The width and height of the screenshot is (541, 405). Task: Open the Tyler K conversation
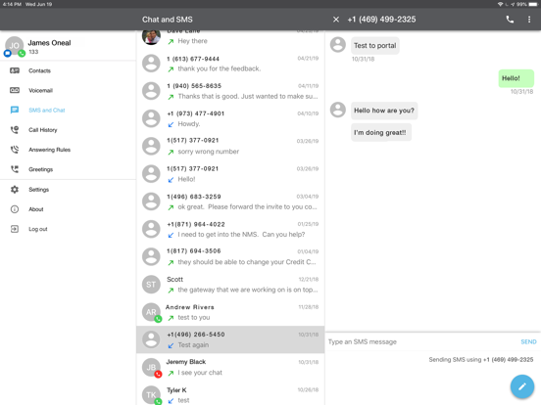(230, 393)
